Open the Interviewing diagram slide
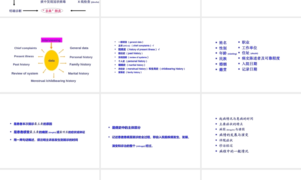 tap(50, 55)
